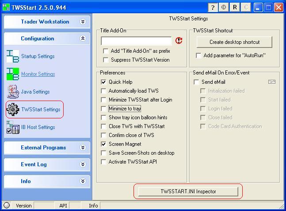Click the status indicator circle in status bar
The image size is (286, 211).
point(7,205)
